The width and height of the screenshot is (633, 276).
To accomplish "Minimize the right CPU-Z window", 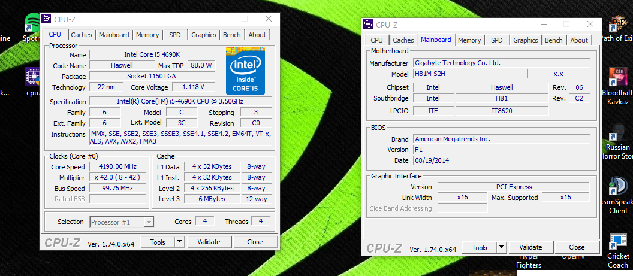I will (544, 24).
